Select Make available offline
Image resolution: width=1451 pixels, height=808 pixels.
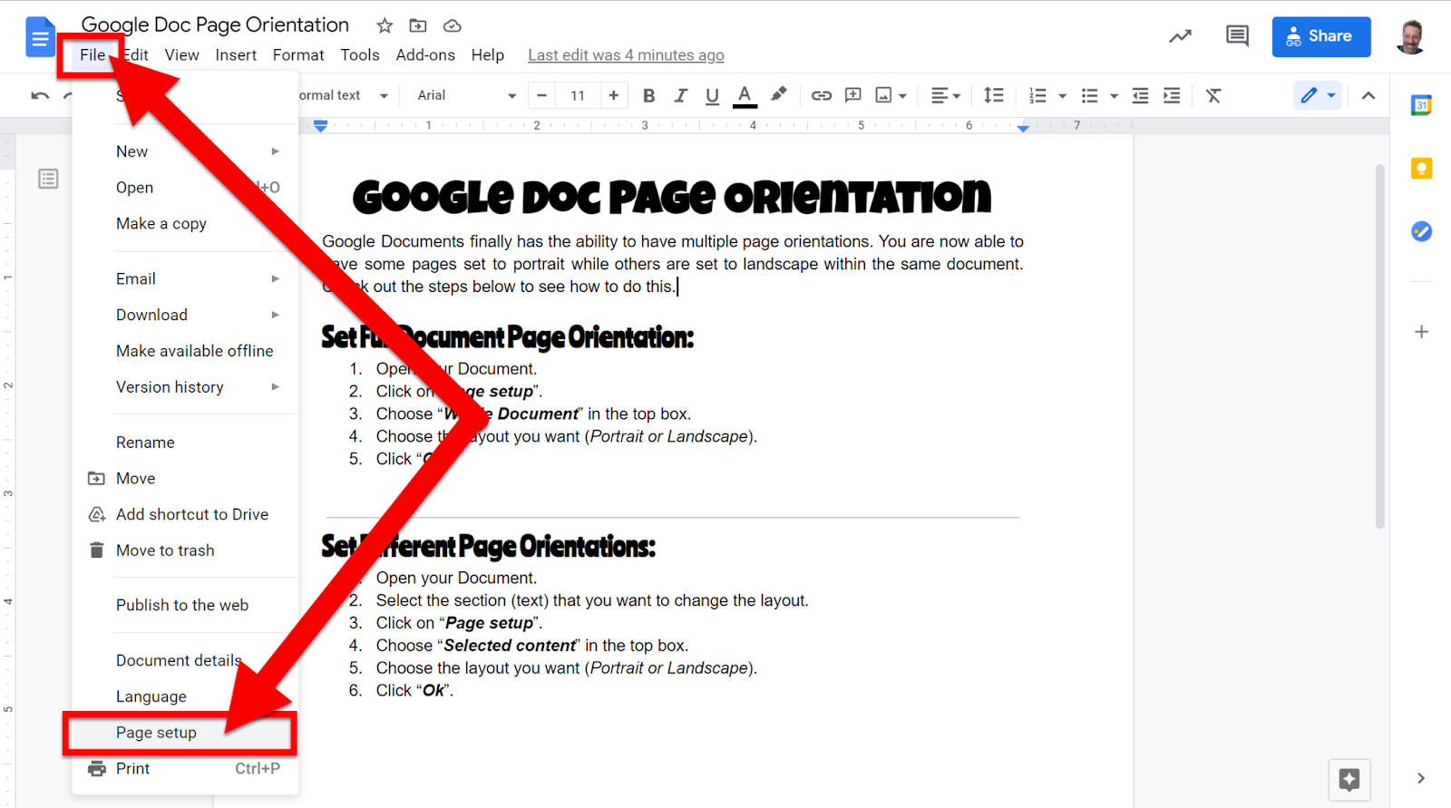185,351
